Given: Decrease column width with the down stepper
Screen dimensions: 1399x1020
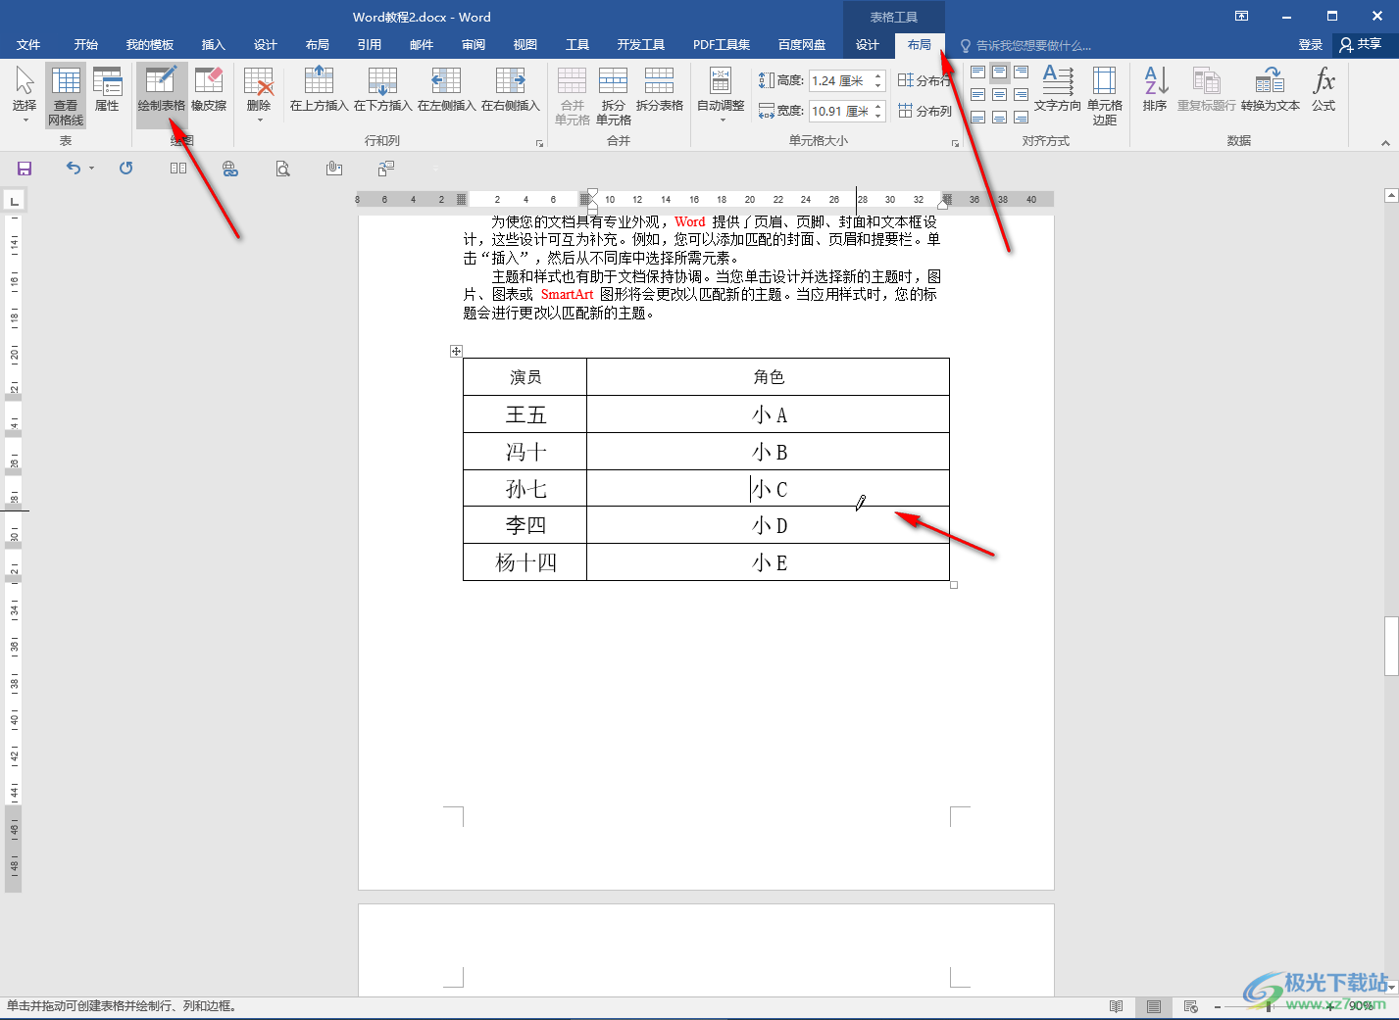Looking at the screenshot, I should [878, 116].
